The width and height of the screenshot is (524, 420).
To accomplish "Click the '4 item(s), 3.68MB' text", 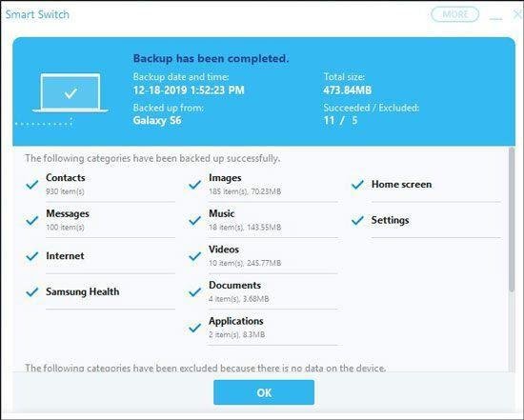I will pos(239,299).
